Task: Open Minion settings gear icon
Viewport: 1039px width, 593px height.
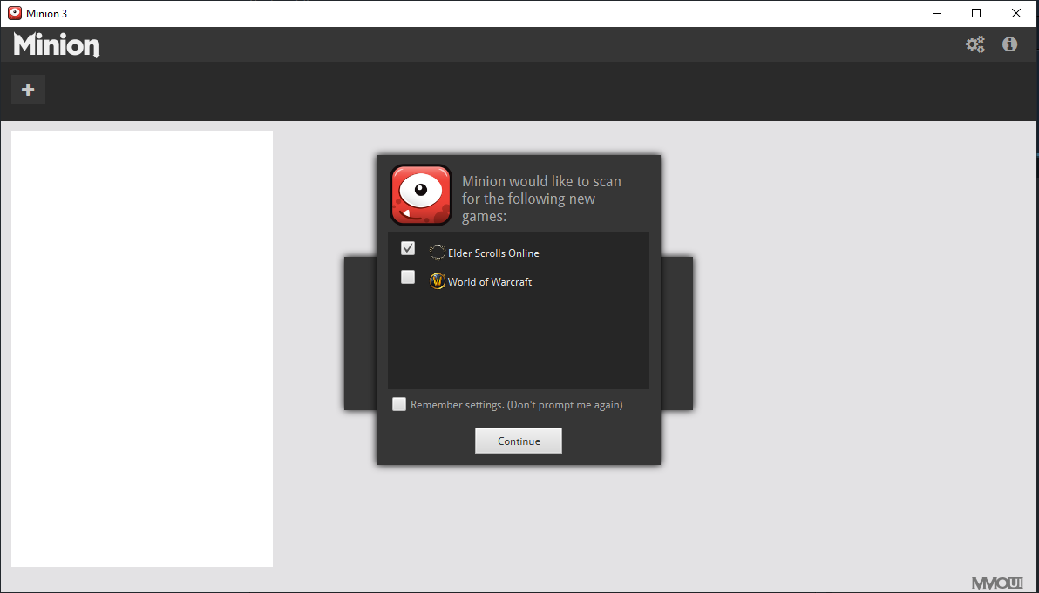Action: tap(974, 44)
